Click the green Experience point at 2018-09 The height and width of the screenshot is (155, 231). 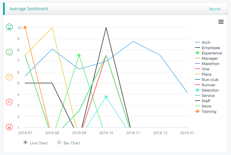tap(79, 55)
